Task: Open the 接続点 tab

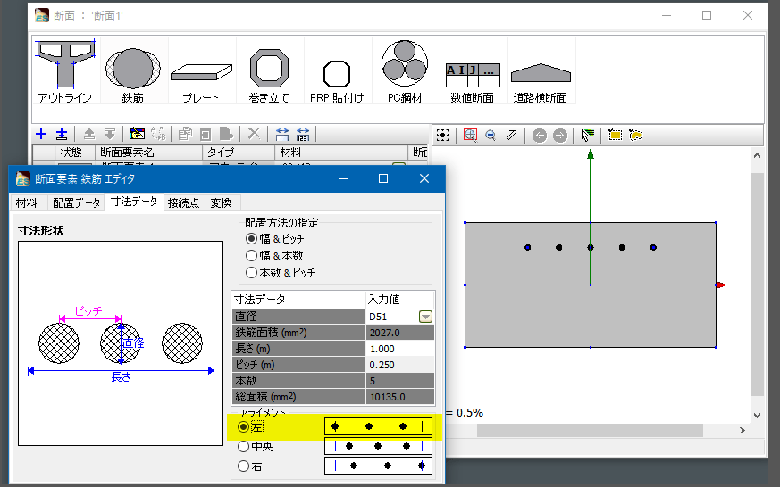Action: coord(184,202)
